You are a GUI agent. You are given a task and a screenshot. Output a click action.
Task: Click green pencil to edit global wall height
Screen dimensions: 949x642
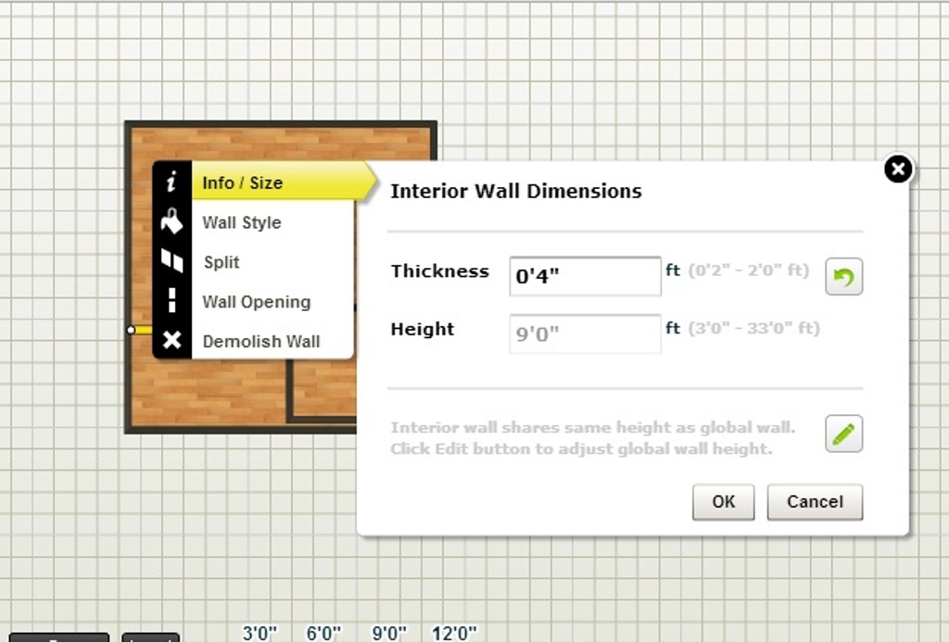(843, 434)
